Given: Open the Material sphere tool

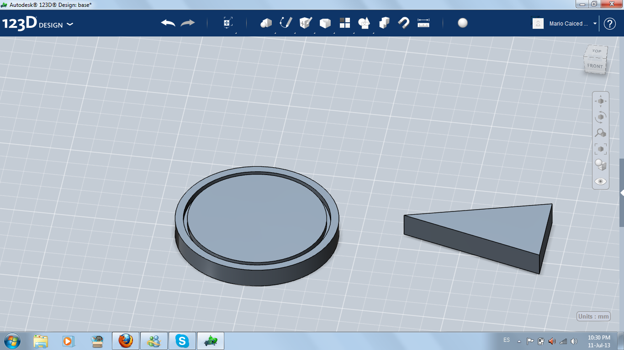Looking at the screenshot, I should (x=463, y=23).
